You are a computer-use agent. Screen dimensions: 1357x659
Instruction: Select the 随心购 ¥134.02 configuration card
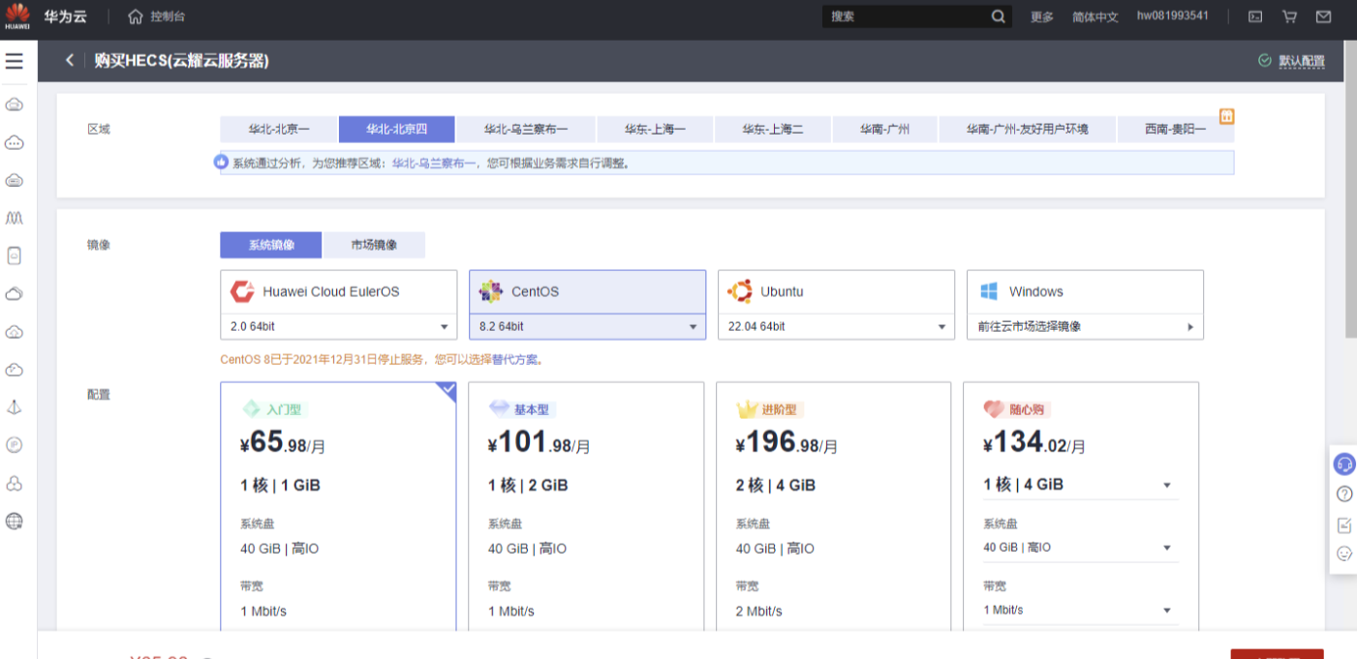(1081, 506)
